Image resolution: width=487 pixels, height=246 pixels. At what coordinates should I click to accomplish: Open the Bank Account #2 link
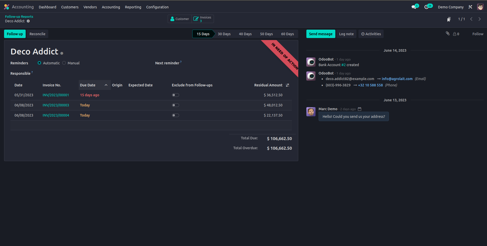[343, 65]
